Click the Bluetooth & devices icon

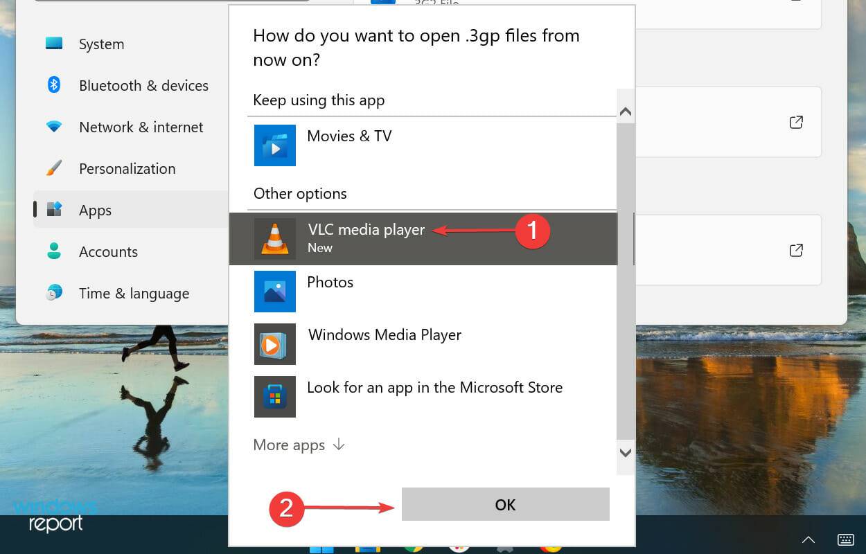tap(53, 85)
